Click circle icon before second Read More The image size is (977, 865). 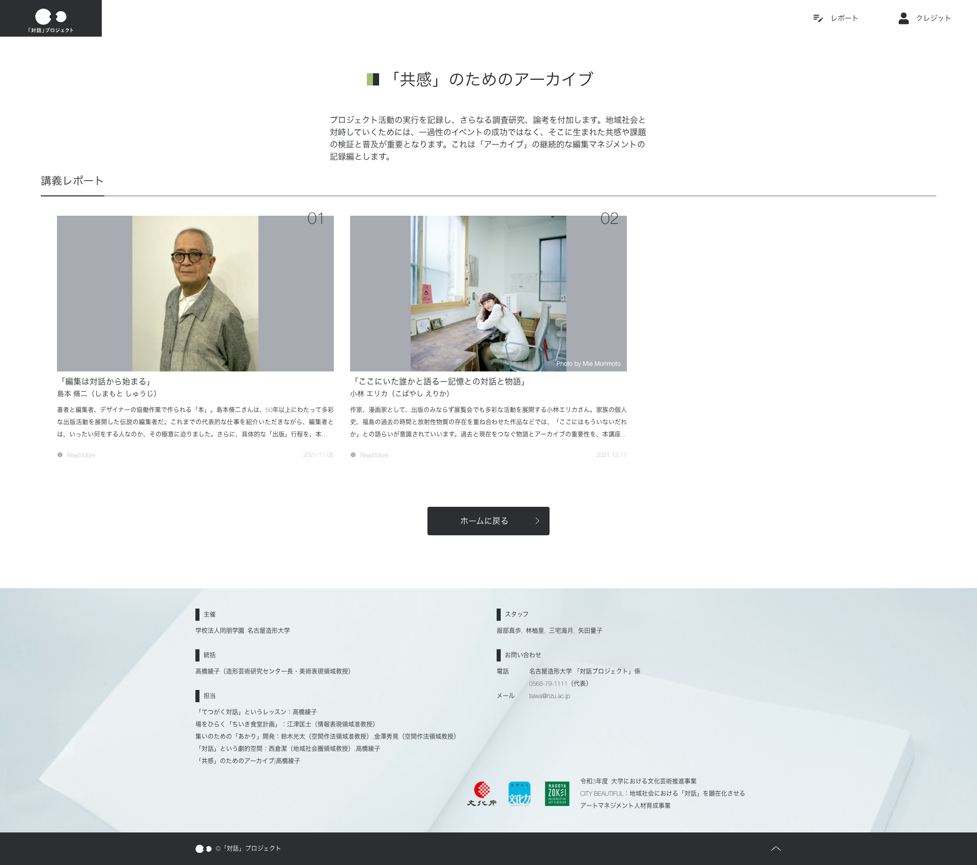pyautogui.click(x=353, y=455)
